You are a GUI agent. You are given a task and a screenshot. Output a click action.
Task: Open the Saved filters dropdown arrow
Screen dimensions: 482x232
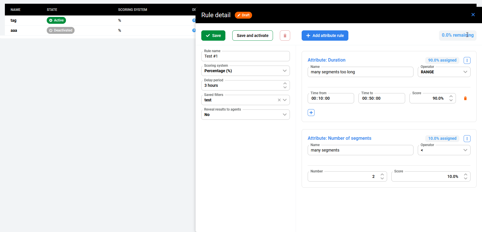click(285, 100)
